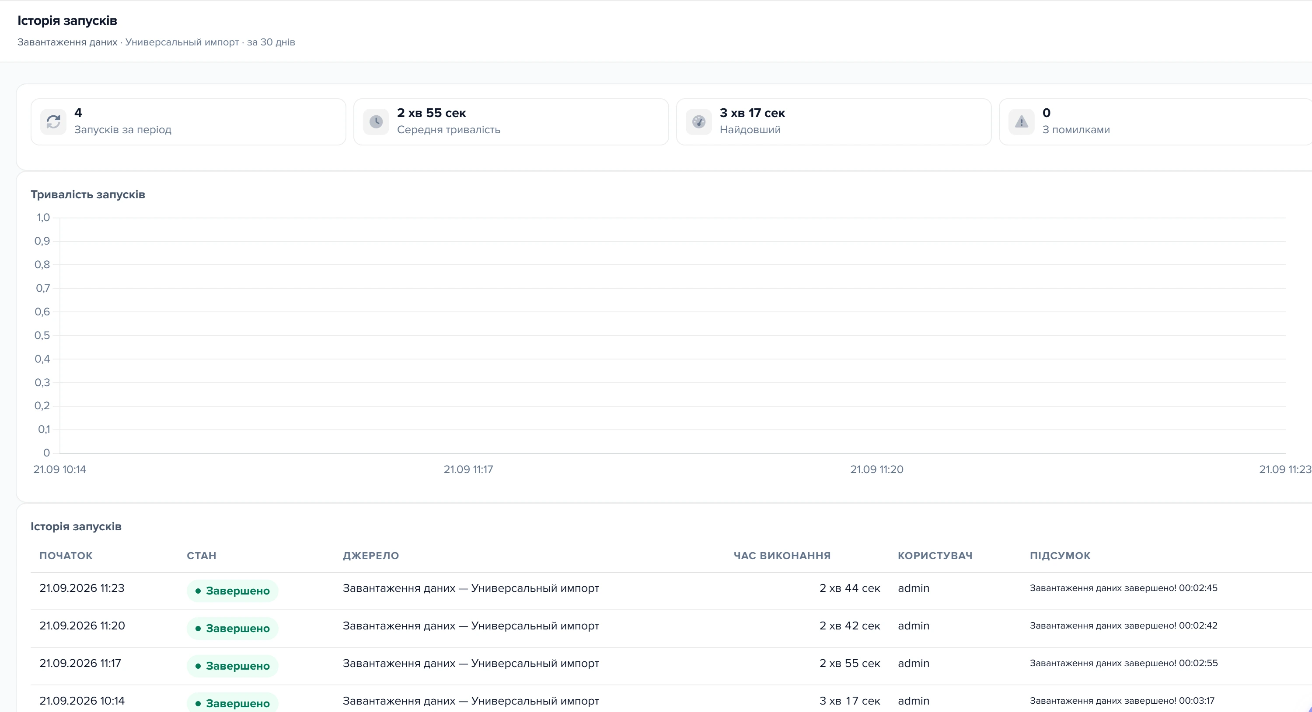This screenshot has width=1312, height=712.
Task: Click the refresh icon for runs per period
Action: 53,121
